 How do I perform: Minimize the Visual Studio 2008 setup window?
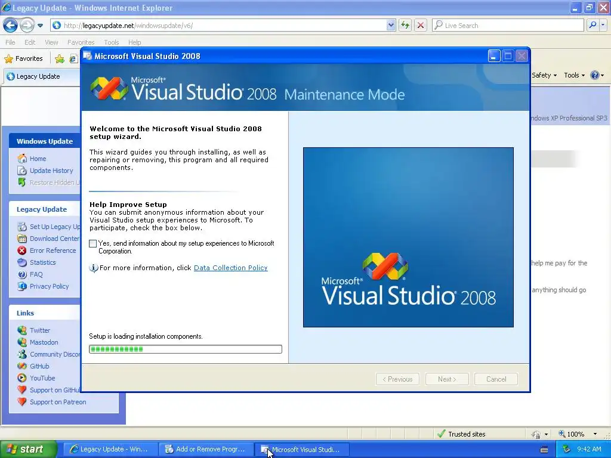tap(493, 57)
